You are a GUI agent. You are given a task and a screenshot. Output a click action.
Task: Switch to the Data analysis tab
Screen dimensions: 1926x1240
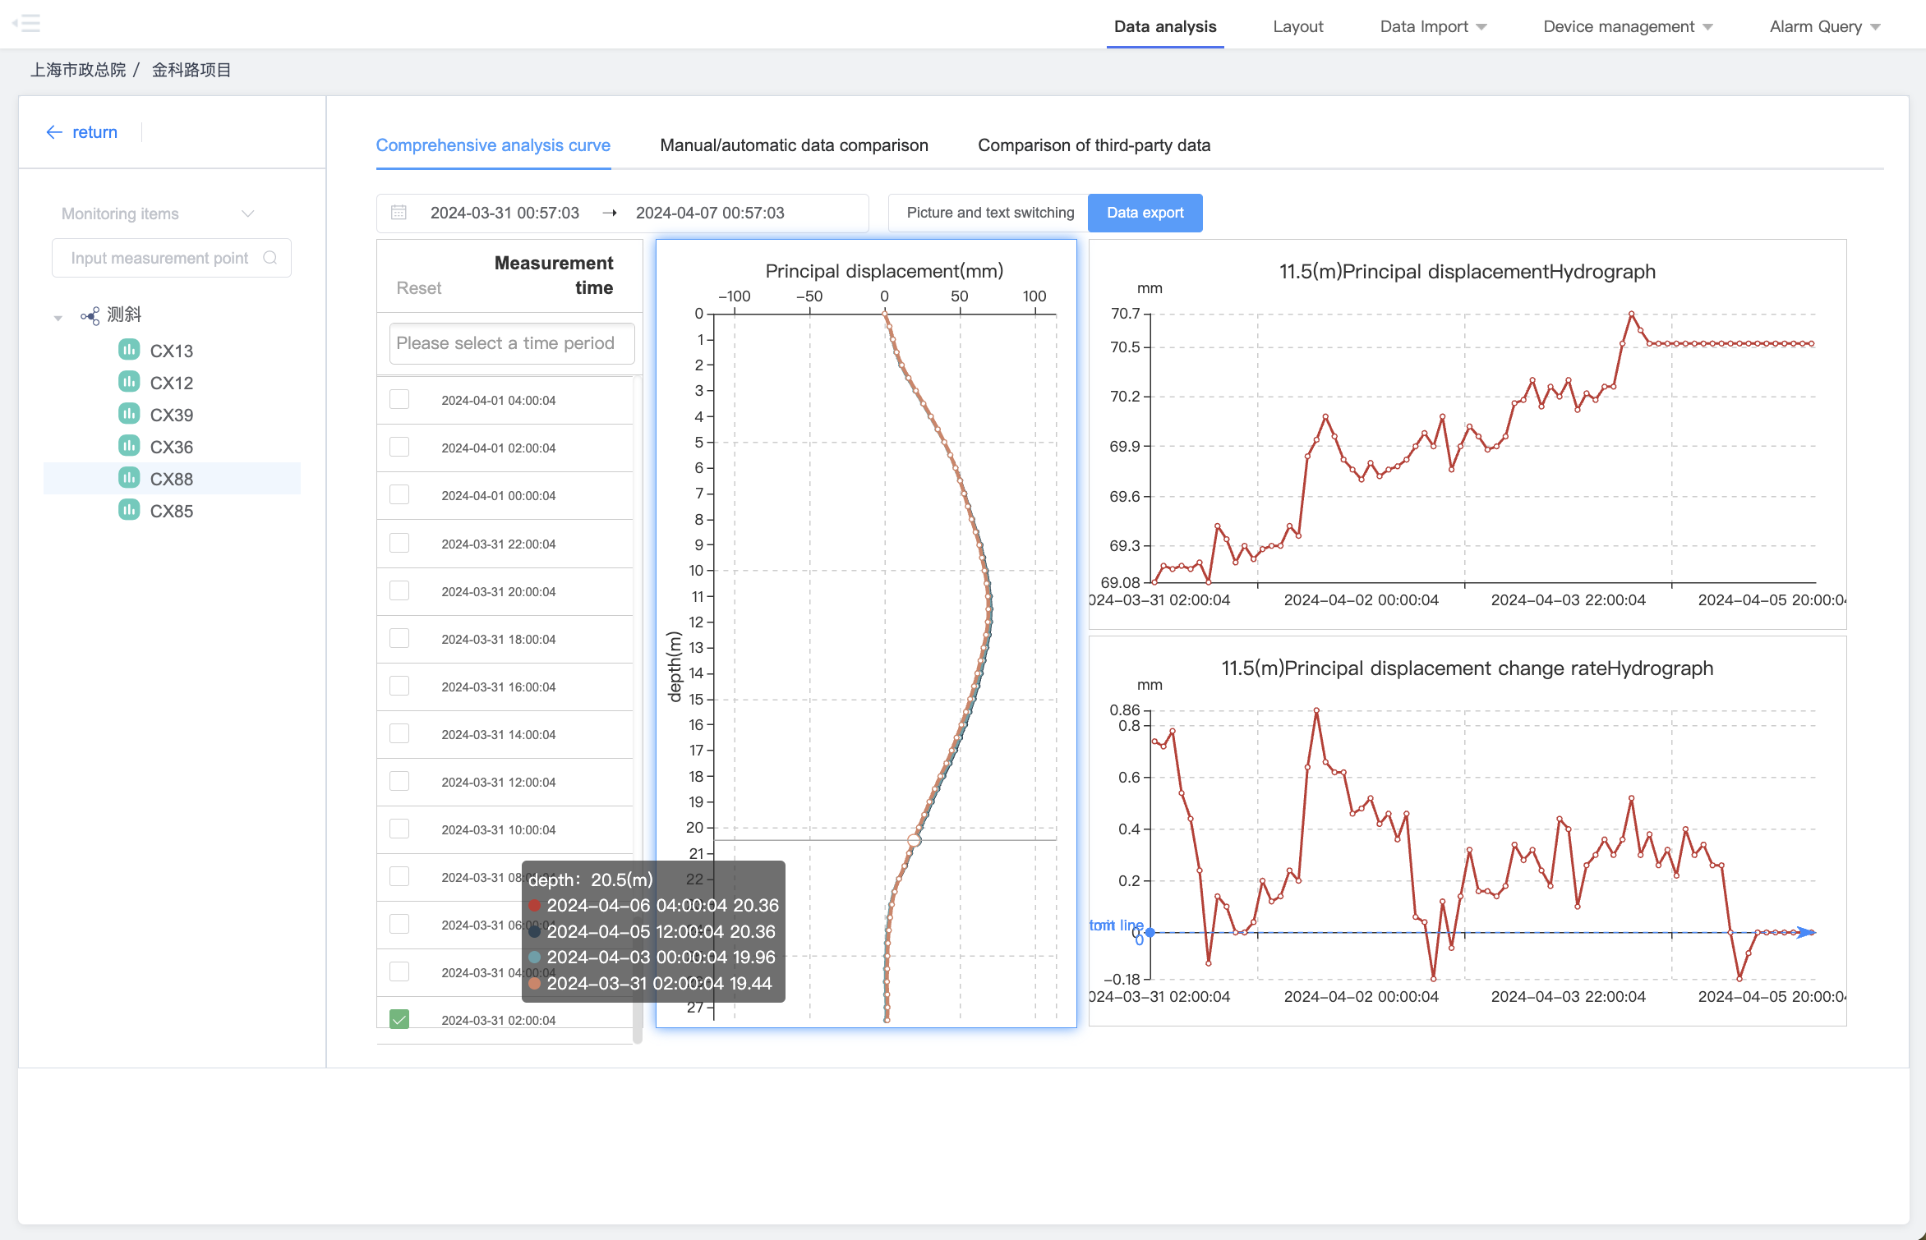(1165, 26)
